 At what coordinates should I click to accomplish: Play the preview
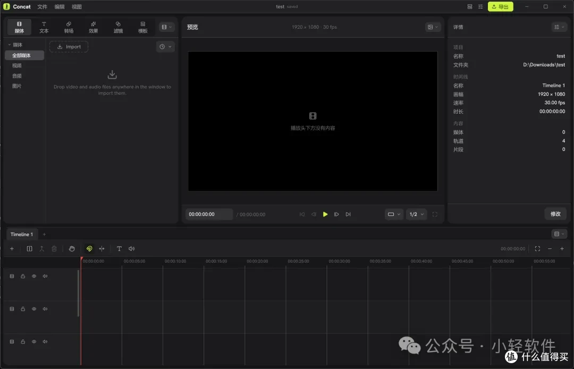pyautogui.click(x=325, y=214)
